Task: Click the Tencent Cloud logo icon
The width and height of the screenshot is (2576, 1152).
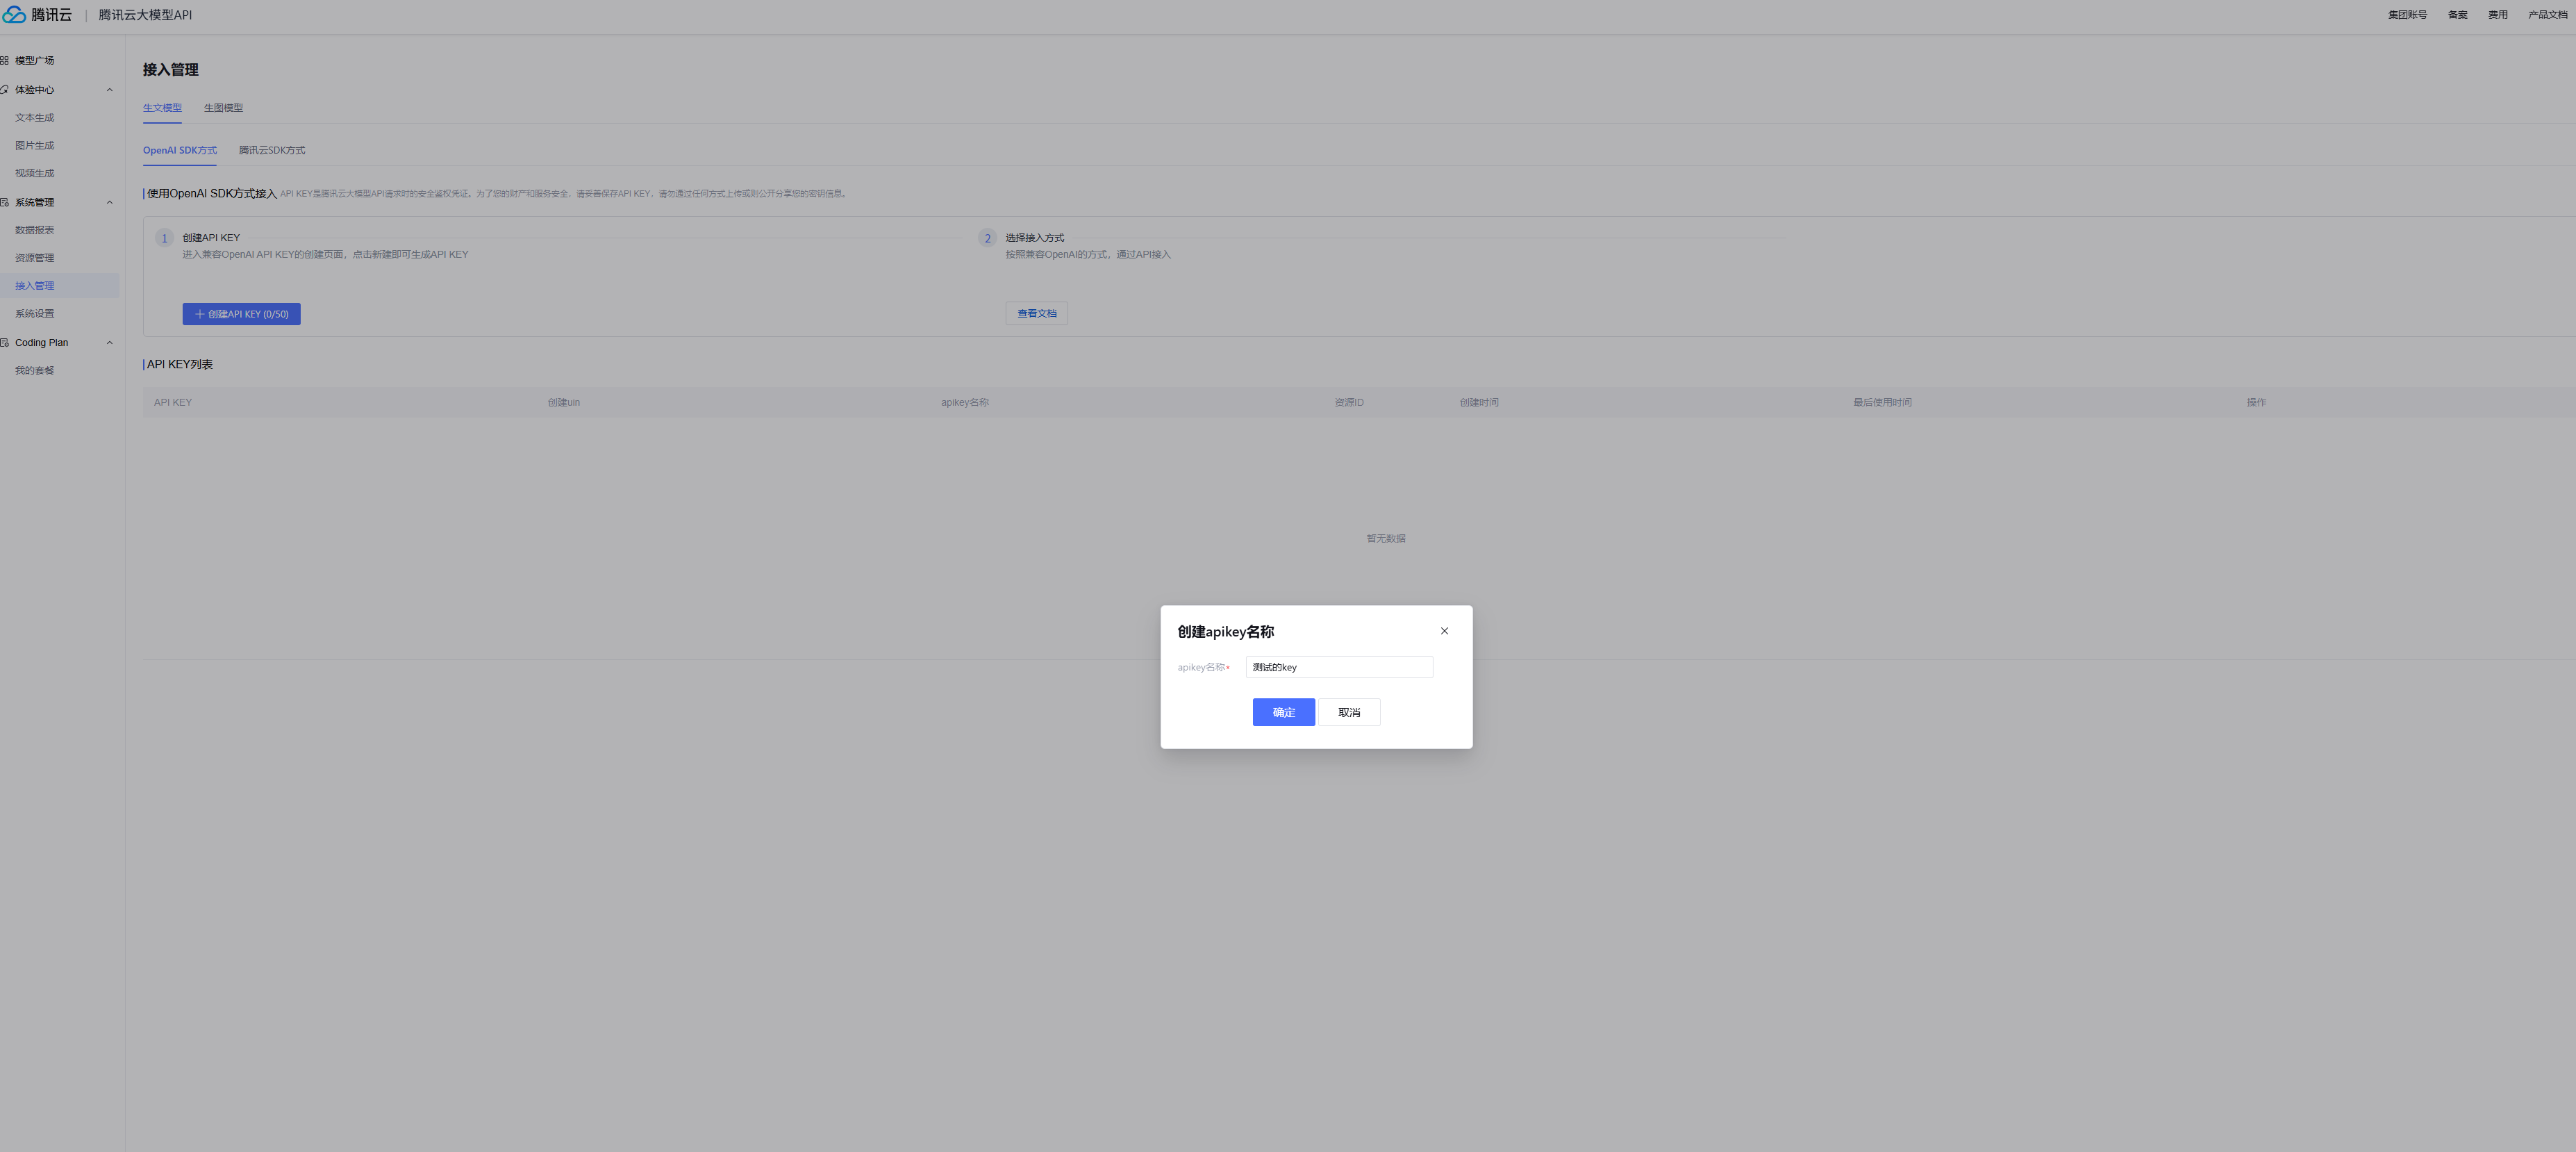Action: (x=14, y=15)
